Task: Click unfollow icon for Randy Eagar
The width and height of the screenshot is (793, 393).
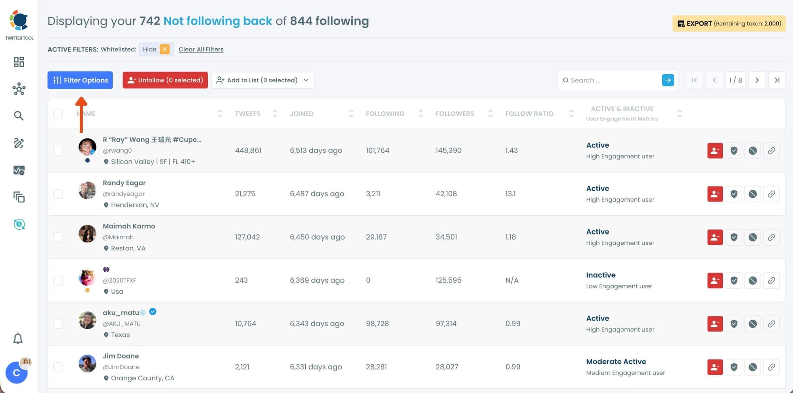Action: pyautogui.click(x=715, y=194)
